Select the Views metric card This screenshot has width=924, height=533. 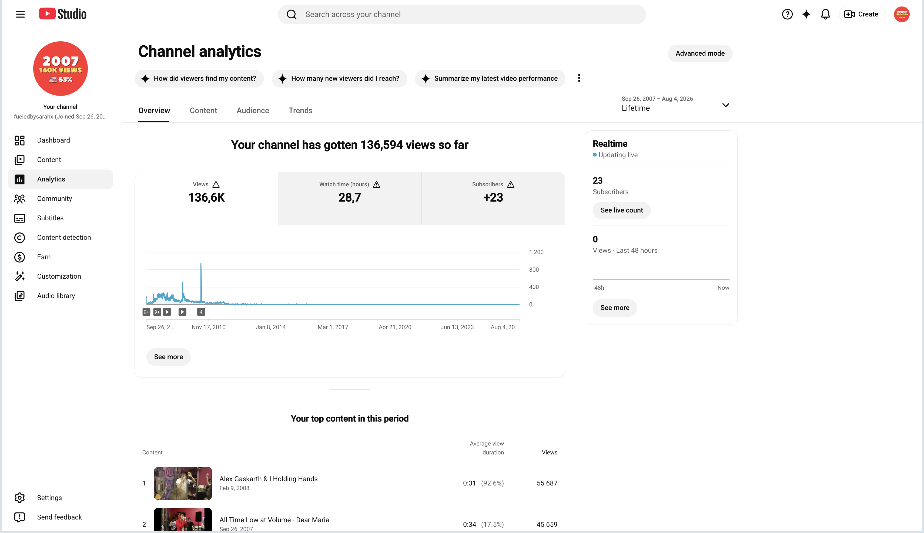tap(206, 198)
